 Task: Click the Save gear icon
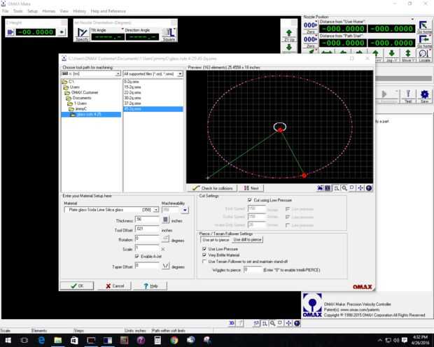(424, 95)
